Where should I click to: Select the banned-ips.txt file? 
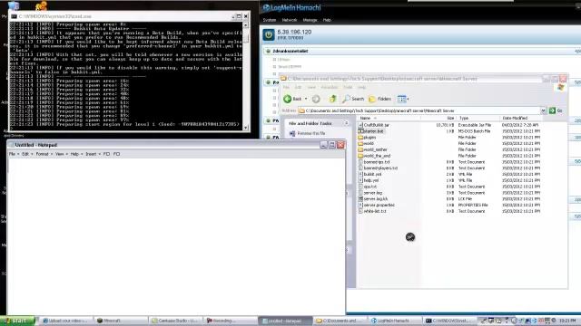[x=374, y=162]
